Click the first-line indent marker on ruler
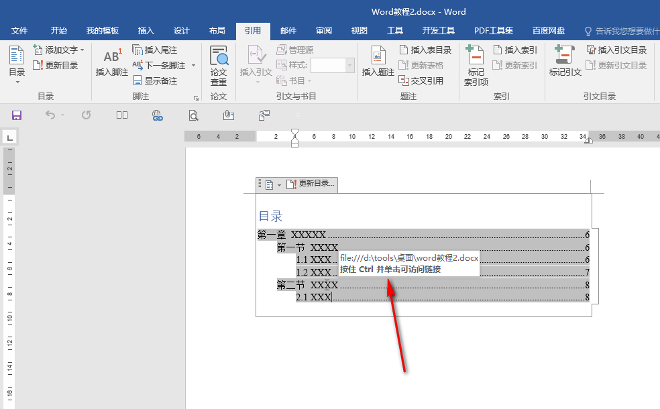 click(x=294, y=133)
